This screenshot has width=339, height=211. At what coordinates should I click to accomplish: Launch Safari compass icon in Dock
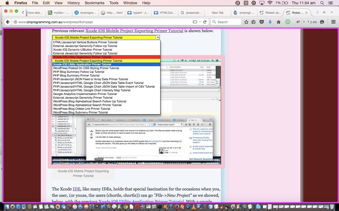[18, 207]
